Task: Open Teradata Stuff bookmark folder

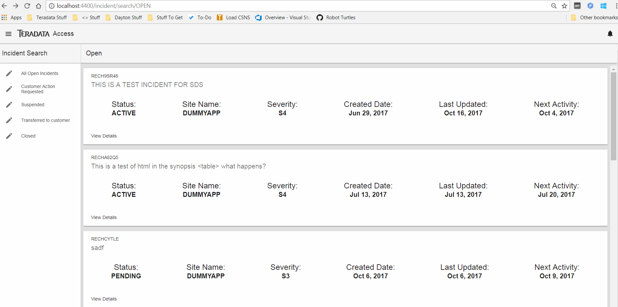Action: pyautogui.click(x=47, y=18)
